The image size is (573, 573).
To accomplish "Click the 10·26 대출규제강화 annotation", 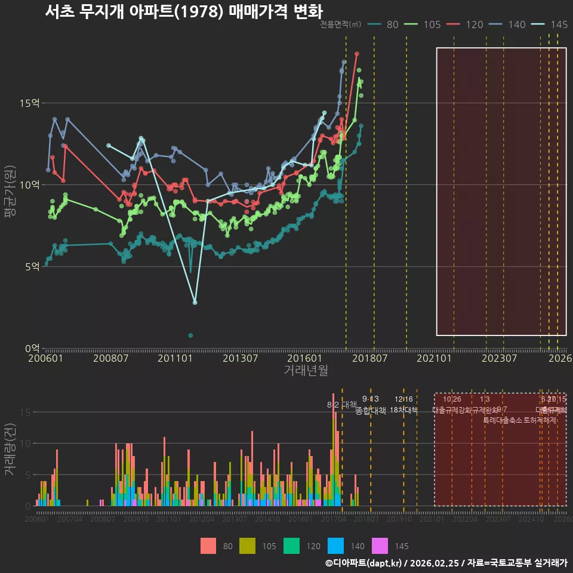I will pos(452,405).
